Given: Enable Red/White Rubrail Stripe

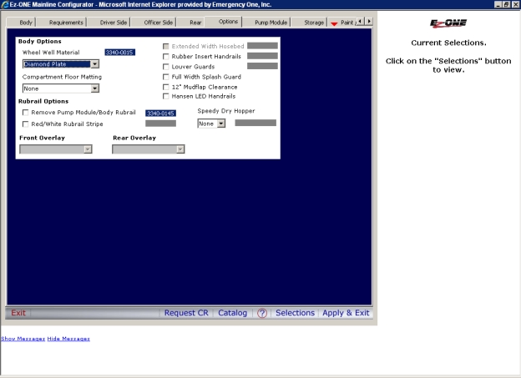Looking at the screenshot, I should (25, 123).
